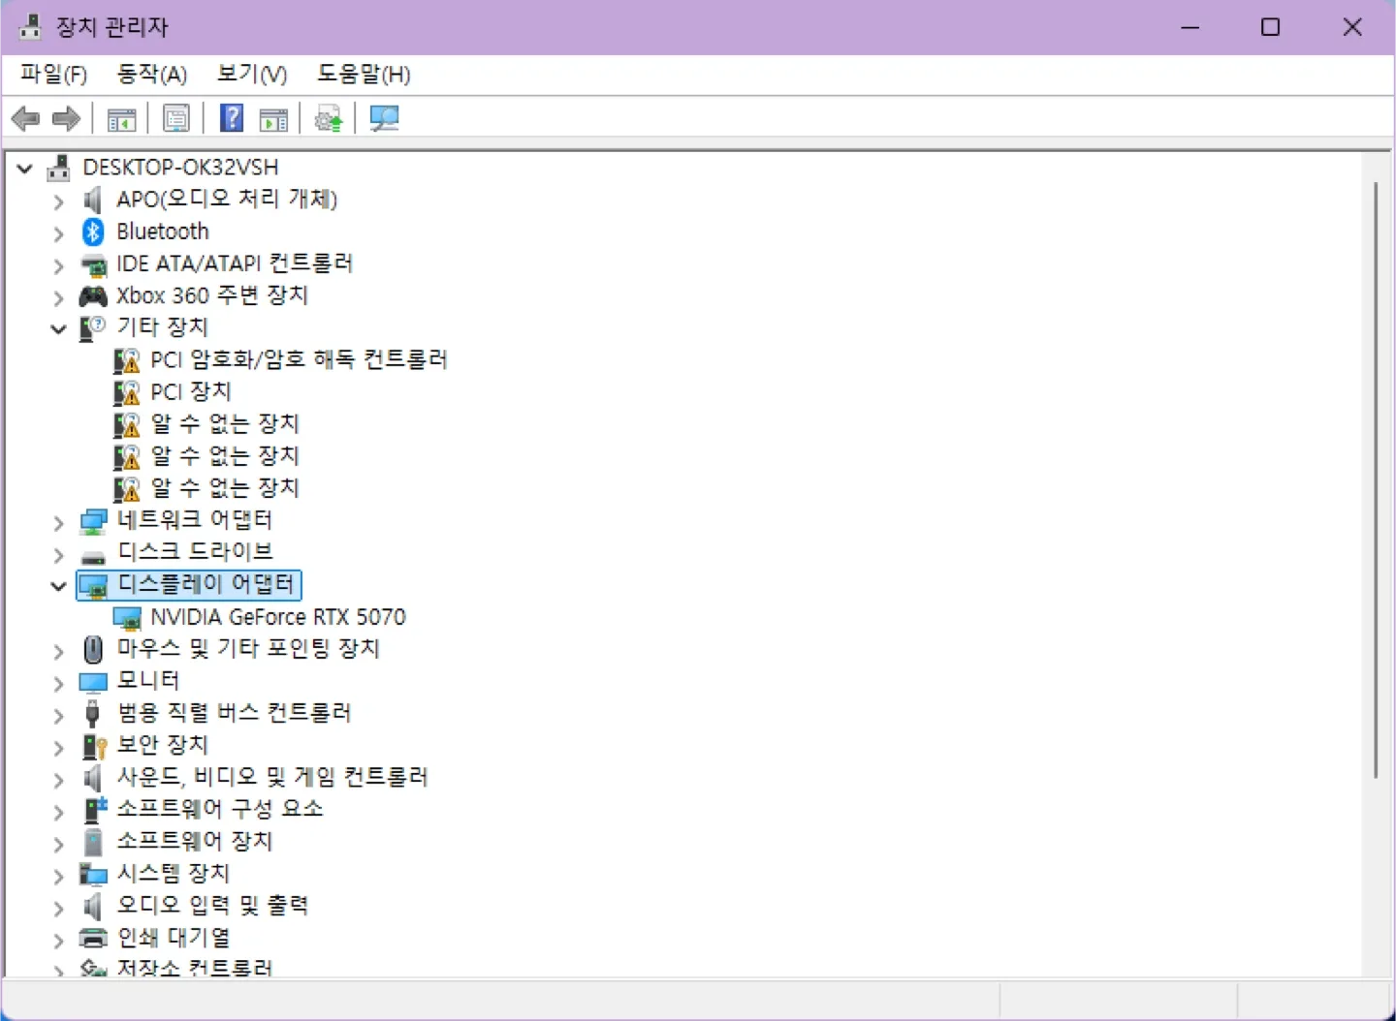The height and width of the screenshot is (1021, 1396).
Task: Expand the 사운드, 비디오 및 게임 컨트롤러 node
Action: pos(58,779)
